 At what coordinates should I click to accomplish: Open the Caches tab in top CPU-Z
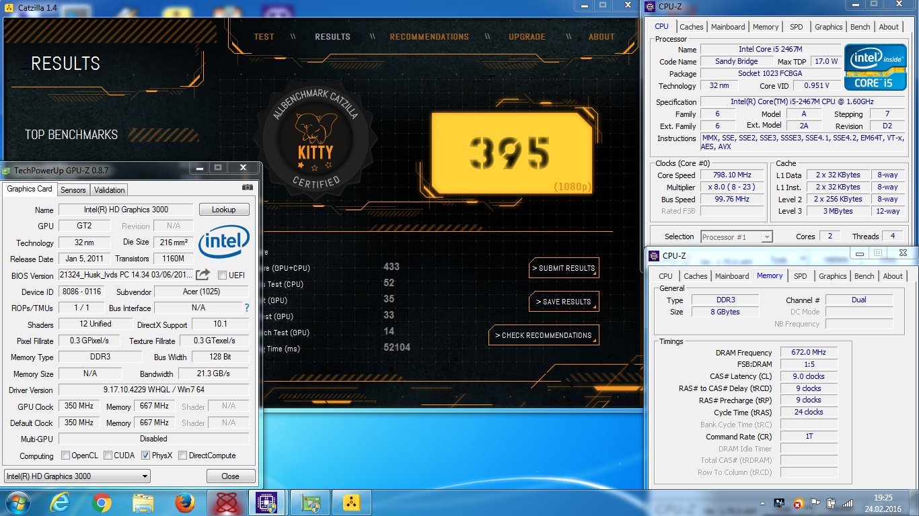691,27
